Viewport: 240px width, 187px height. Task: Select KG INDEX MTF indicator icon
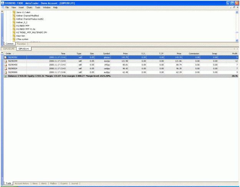[x=14, y=26]
